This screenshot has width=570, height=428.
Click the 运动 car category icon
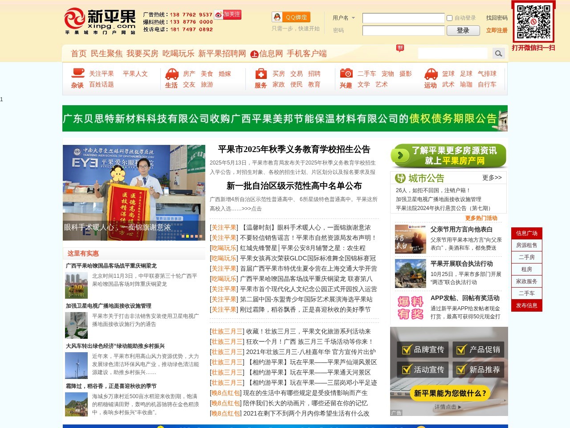click(431, 74)
